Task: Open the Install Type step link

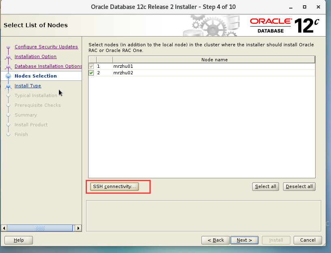Action: click(28, 85)
